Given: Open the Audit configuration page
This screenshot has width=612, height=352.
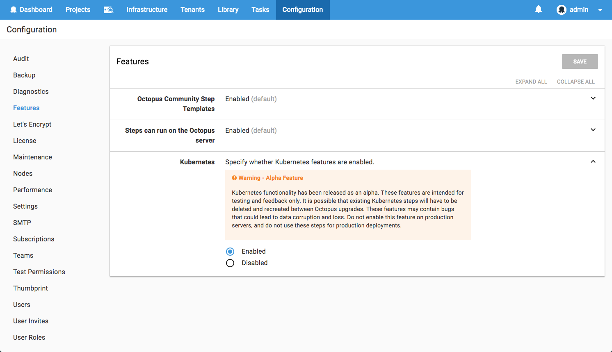Looking at the screenshot, I should (21, 59).
